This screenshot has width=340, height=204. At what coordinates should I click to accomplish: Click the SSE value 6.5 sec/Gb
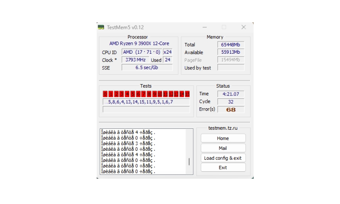coord(147,68)
